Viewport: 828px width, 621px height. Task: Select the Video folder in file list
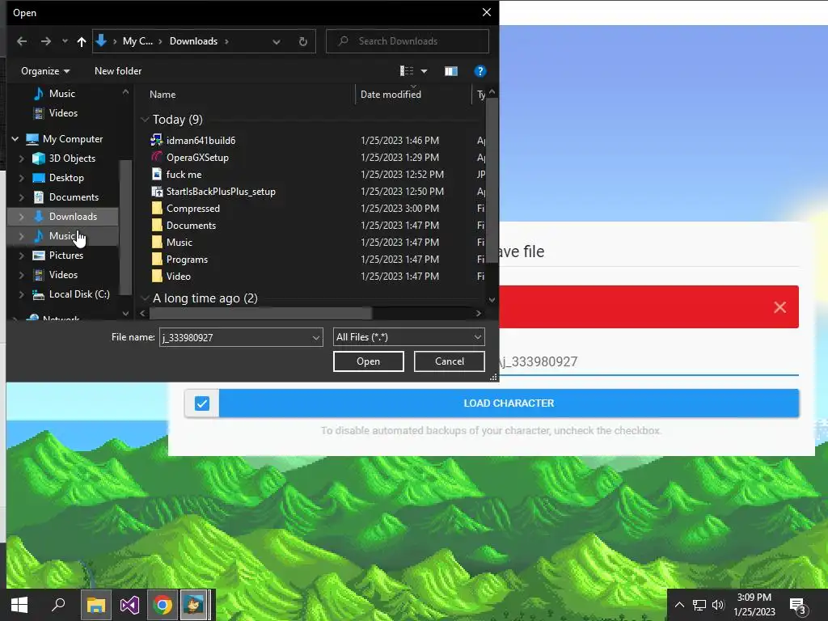179,277
